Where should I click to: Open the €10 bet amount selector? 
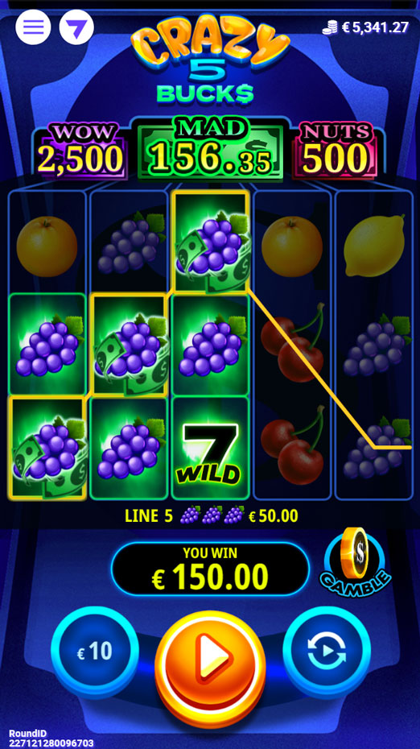94,651
